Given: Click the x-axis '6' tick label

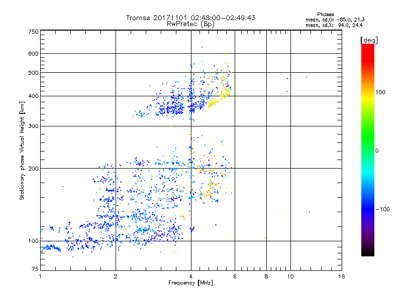Looking at the screenshot, I should point(235,276).
